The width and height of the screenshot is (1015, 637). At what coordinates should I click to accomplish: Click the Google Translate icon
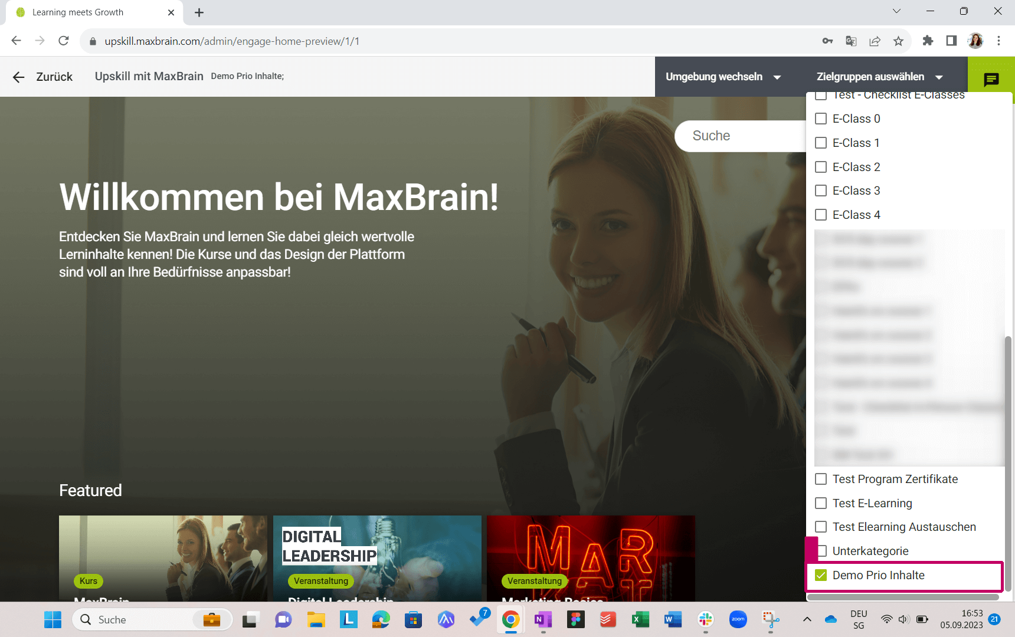[x=851, y=41]
